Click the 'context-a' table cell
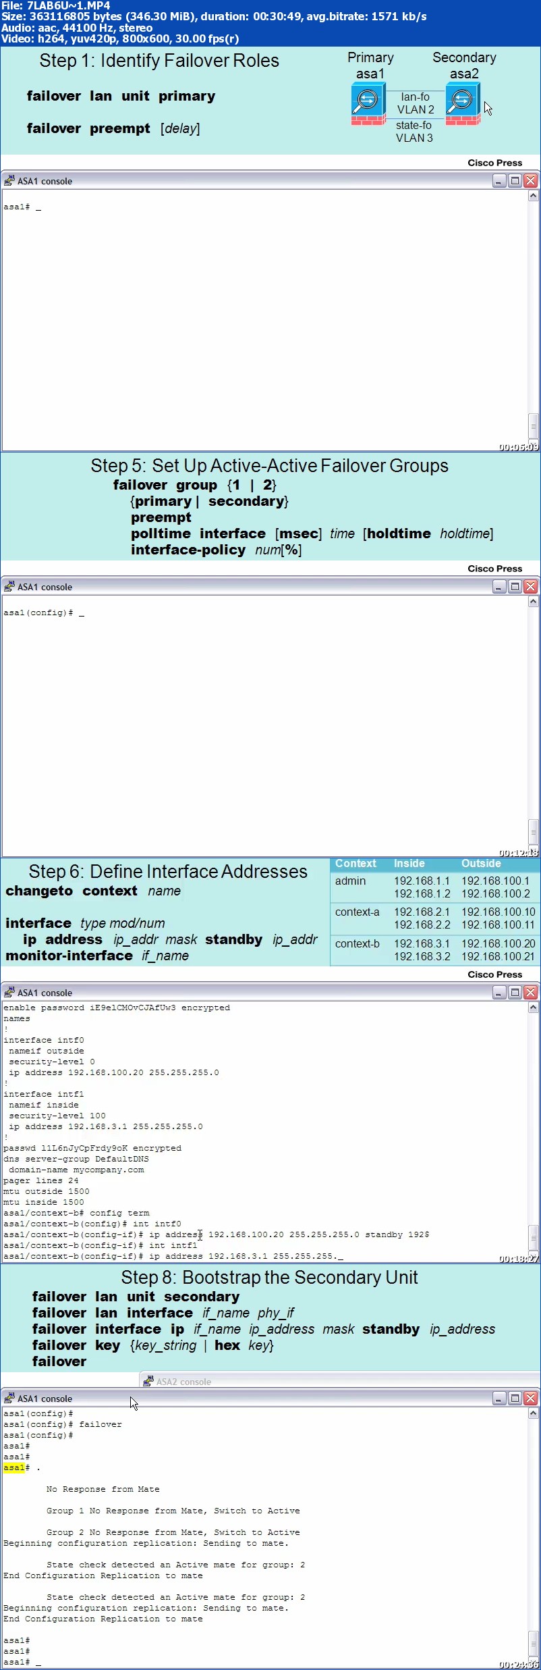This screenshot has height=1670, width=541. tap(358, 912)
